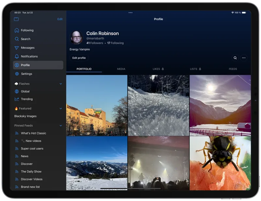Collapse the Pinned Feeds section chevron
This screenshot has width=261, height=201.
[x=61, y=126]
